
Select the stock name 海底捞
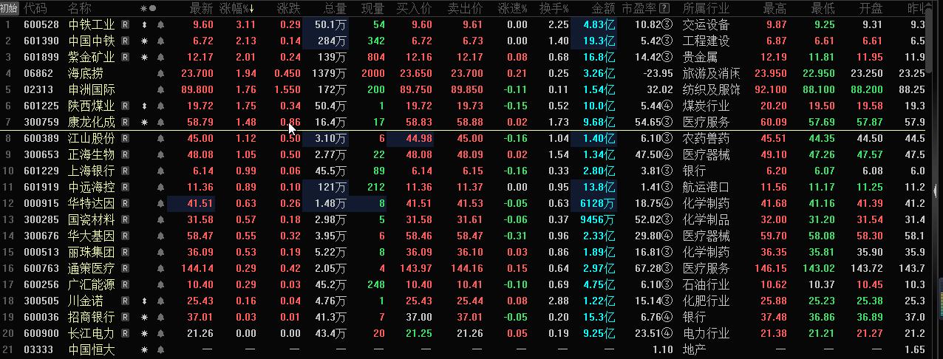pos(86,74)
